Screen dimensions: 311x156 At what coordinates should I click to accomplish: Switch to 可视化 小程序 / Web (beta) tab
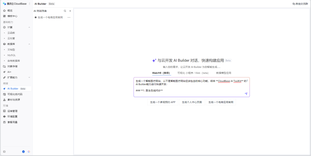click(193, 73)
